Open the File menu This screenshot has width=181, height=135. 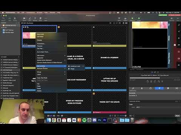(18, 13)
